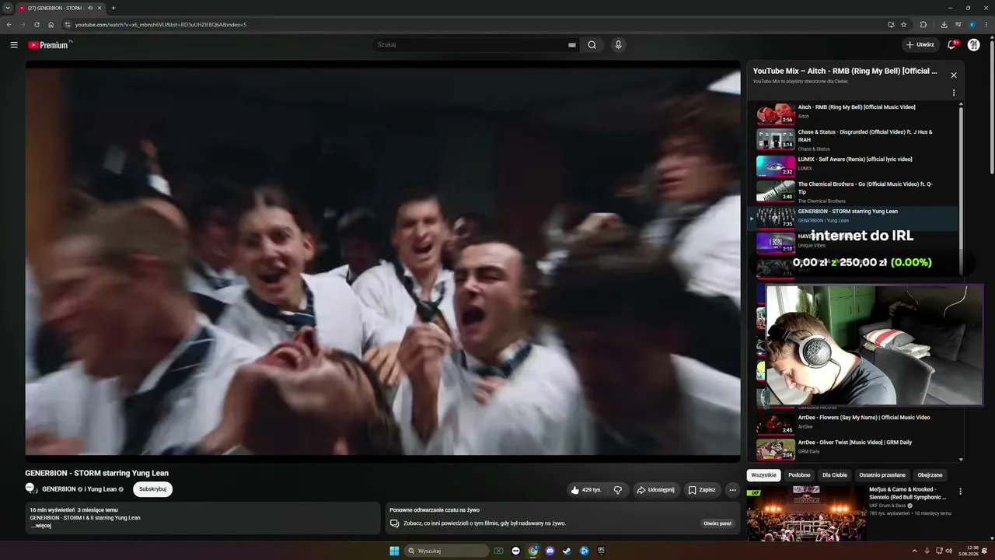Image resolution: width=995 pixels, height=560 pixels.
Task: Open browser extensions puzzle icon
Action: [923, 25]
